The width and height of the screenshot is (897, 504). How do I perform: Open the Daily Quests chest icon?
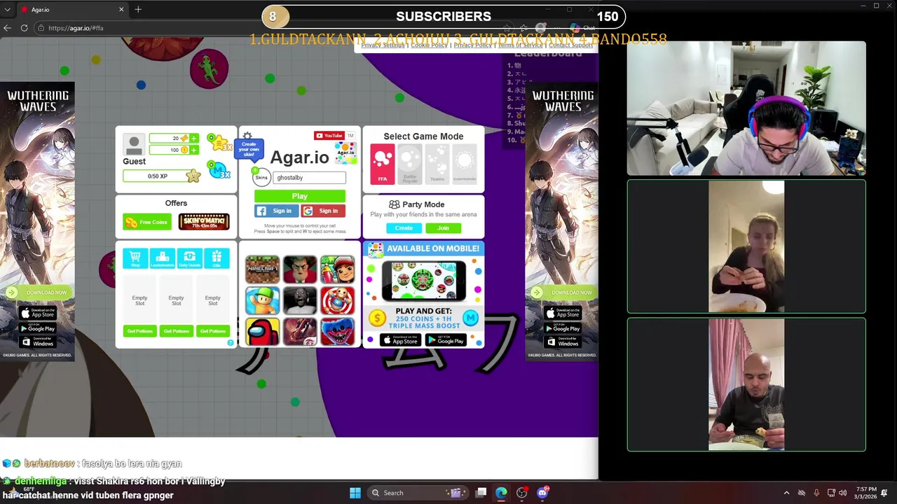189,258
